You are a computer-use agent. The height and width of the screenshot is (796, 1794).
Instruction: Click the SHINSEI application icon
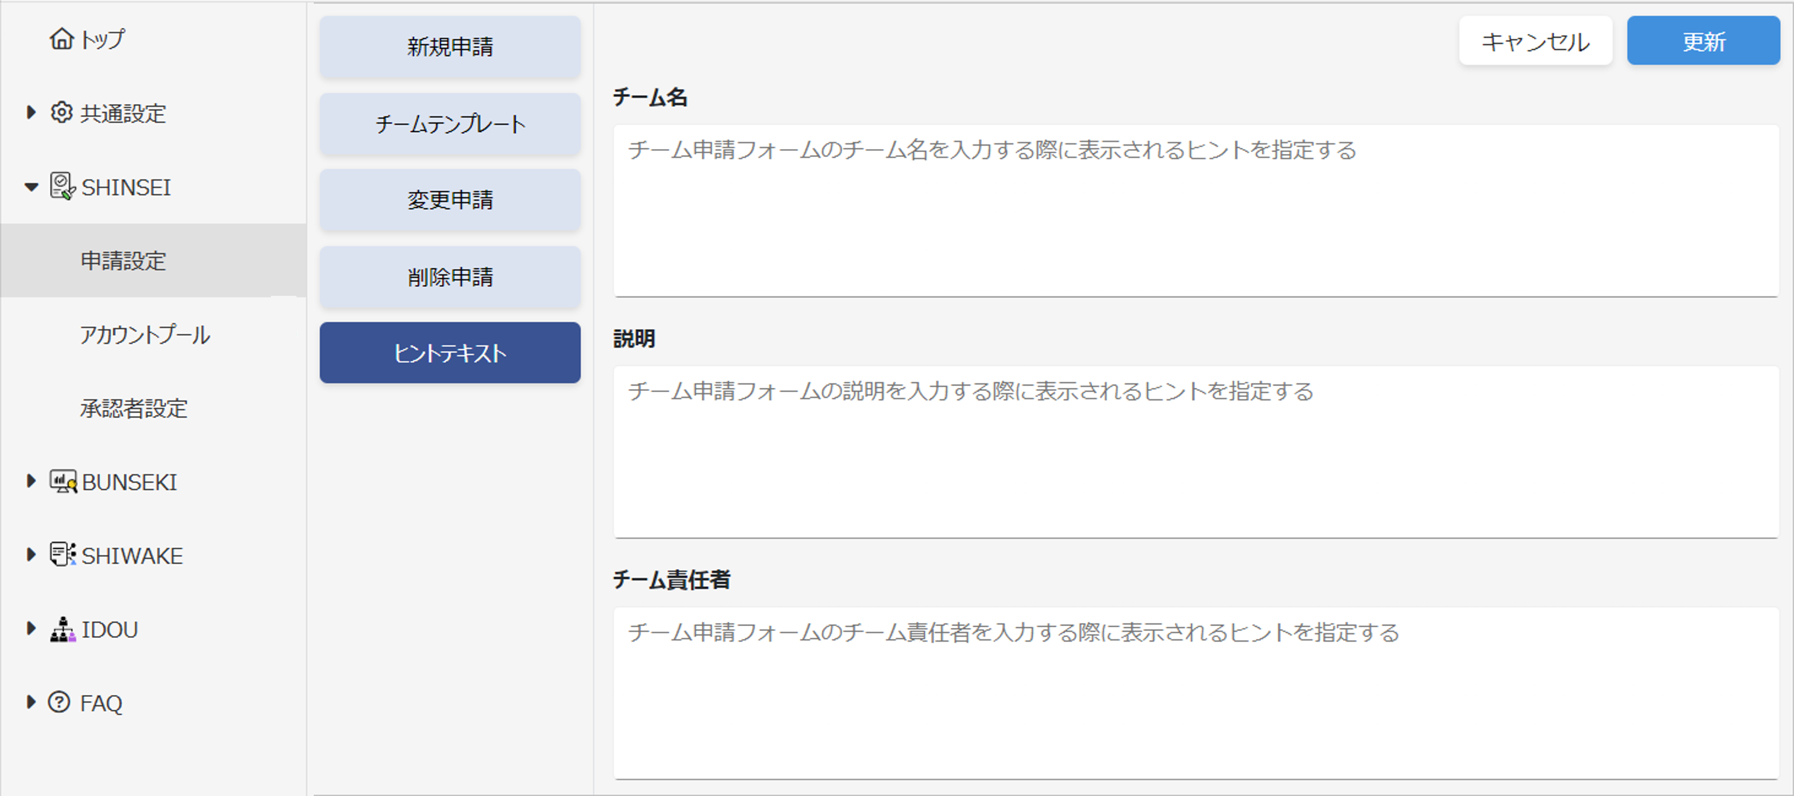(62, 187)
